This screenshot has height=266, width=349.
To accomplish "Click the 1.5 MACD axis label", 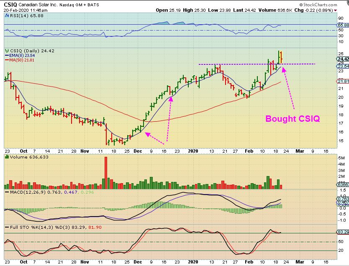I will pos(343,190).
